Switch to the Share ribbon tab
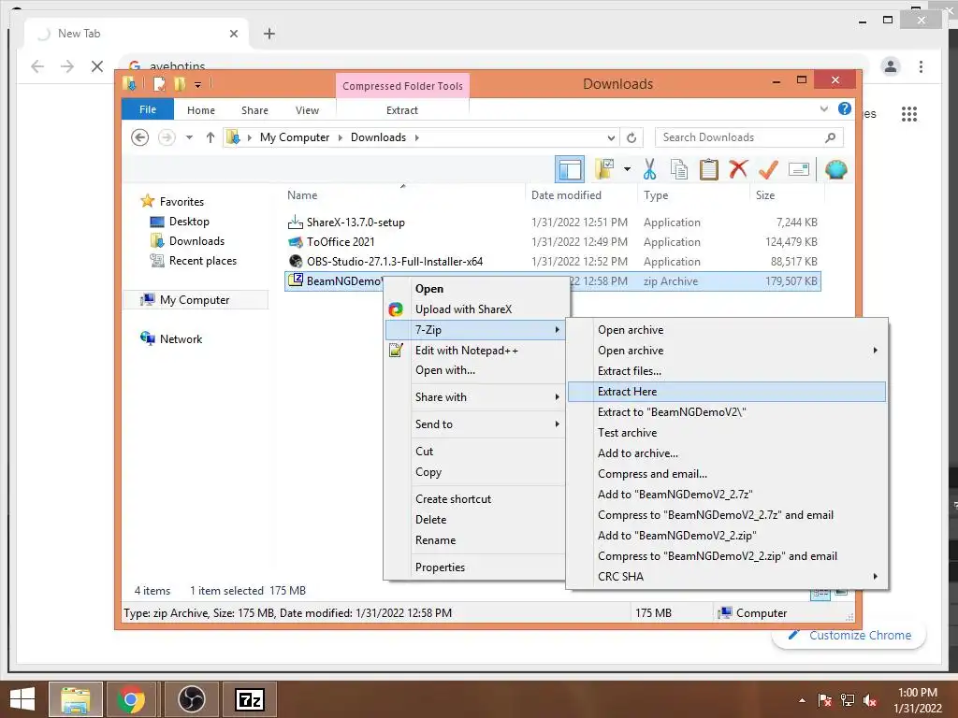The image size is (958, 718). [x=254, y=110]
